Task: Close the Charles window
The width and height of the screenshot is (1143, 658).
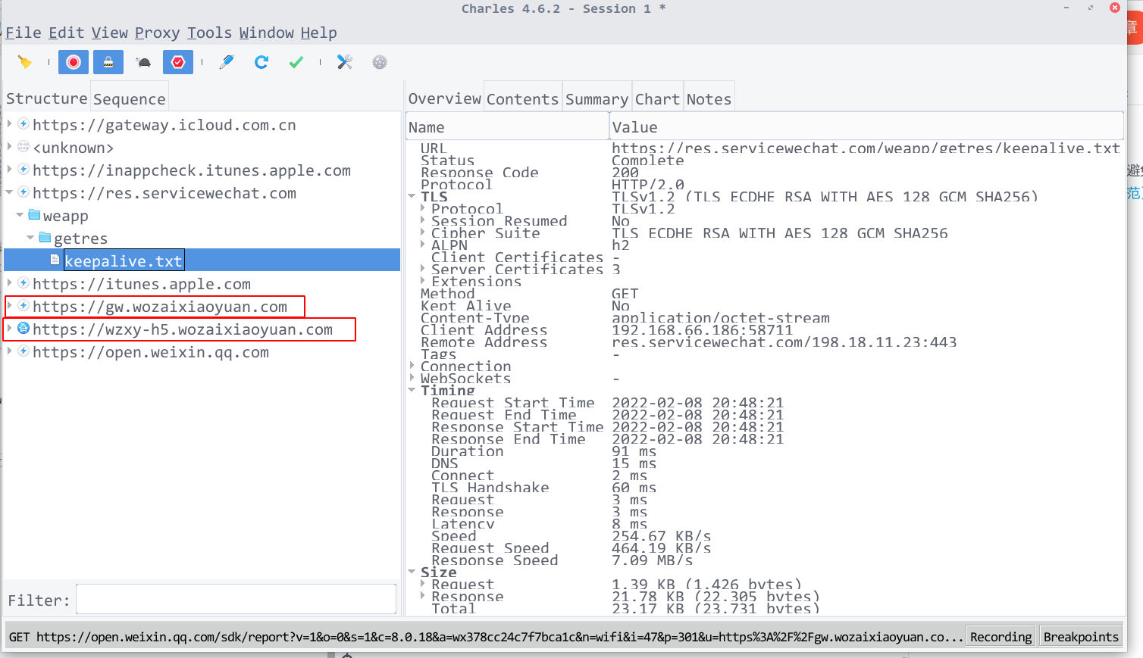Action: point(1114,8)
